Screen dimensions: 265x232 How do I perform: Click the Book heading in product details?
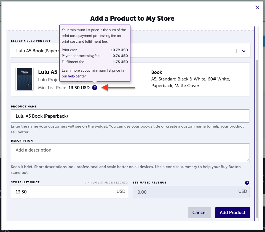(157, 72)
